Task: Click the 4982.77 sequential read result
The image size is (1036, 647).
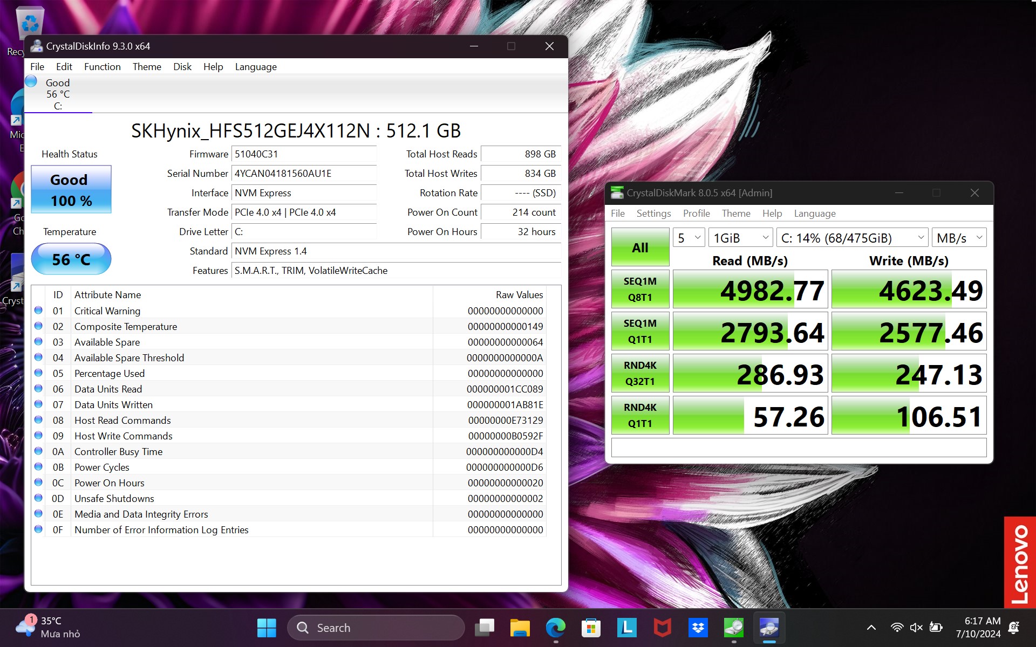Action: [x=750, y=290]
